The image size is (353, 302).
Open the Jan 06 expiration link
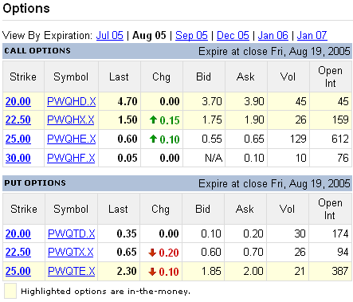coord(273,35)
